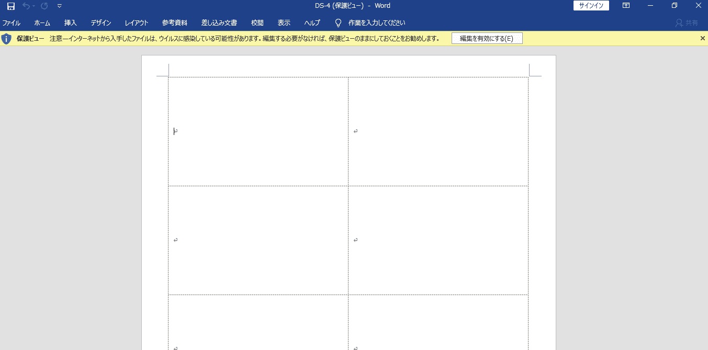Open the ファイル tab
Image resolution: width=708 pixels, height=350 pixels.
point(12,23)
